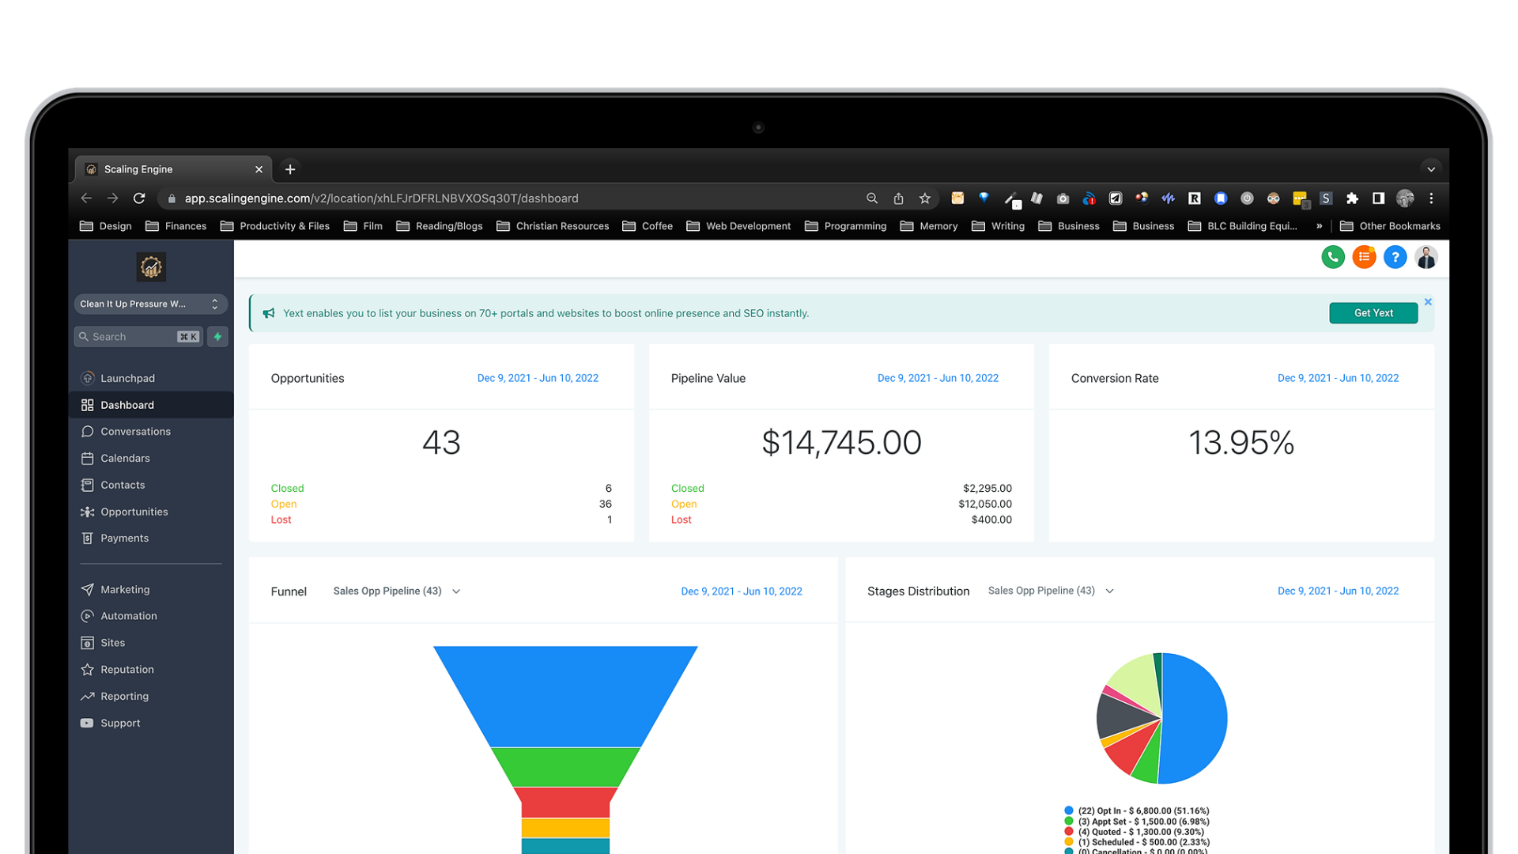Open Funnel Sales Opp Pipeline dropdown
This screenshot has height=854, width=1518.
[397, 591]
